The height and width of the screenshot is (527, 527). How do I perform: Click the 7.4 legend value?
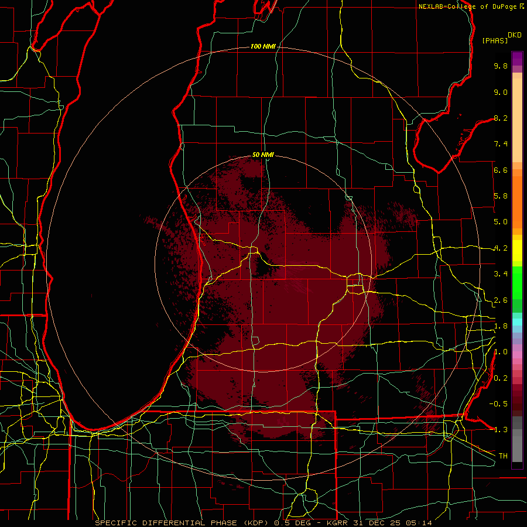(501, 144)
